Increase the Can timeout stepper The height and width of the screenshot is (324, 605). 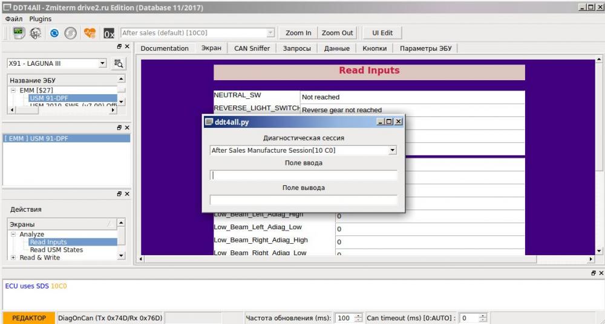coord(483,316)
